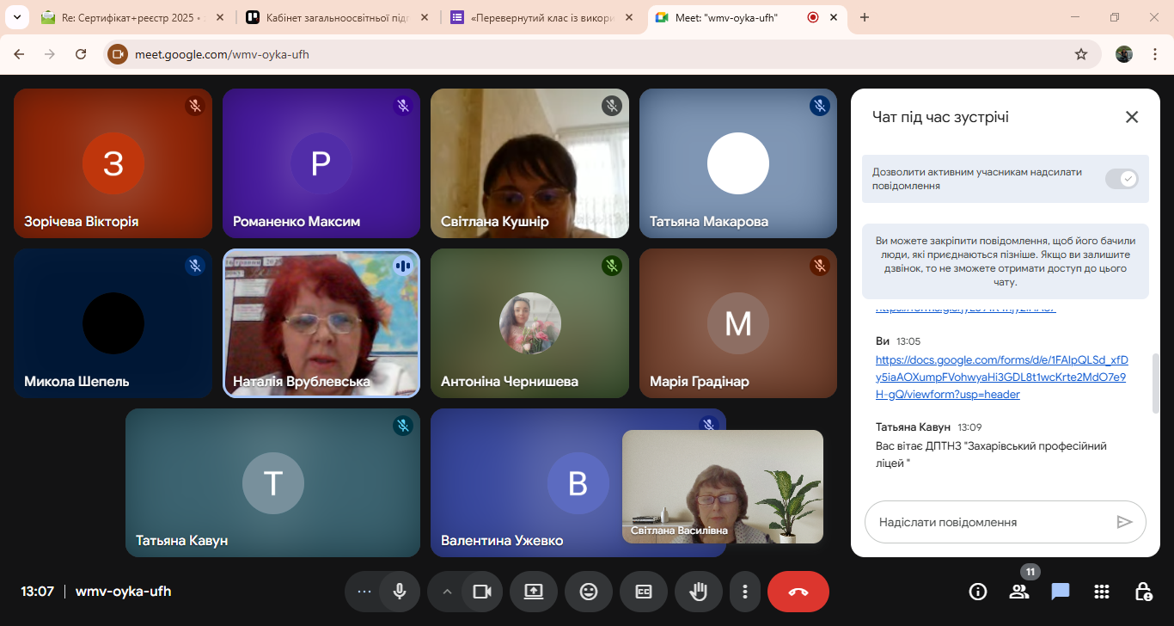The width and height of the screenshot is (1174, 626).
Task: Mute the microphone in bottom toolbar
Action: pyautogui.click(x=400, y=592)
